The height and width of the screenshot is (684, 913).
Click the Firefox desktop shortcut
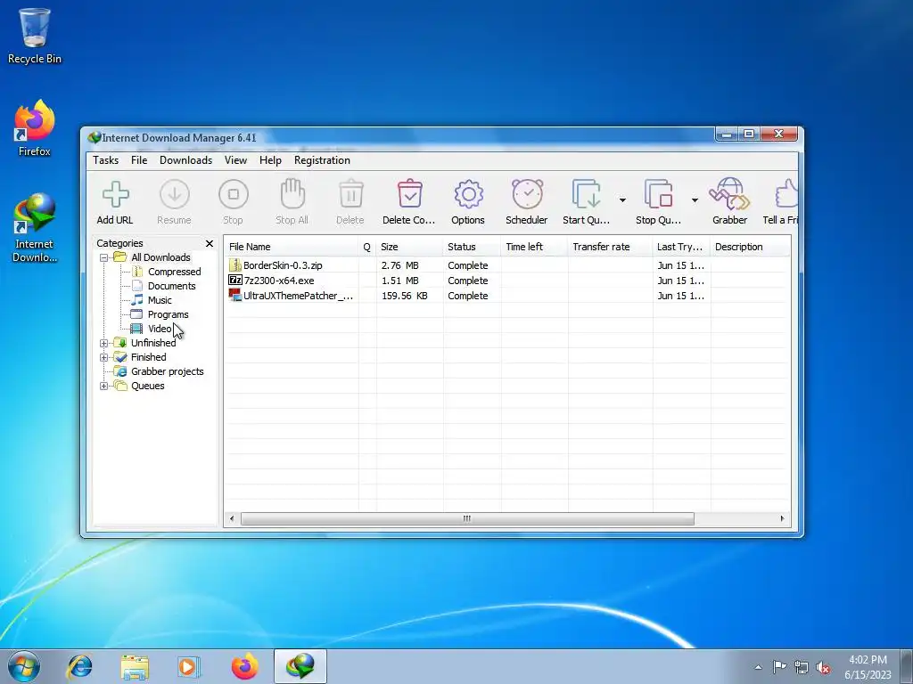[35, 128]
